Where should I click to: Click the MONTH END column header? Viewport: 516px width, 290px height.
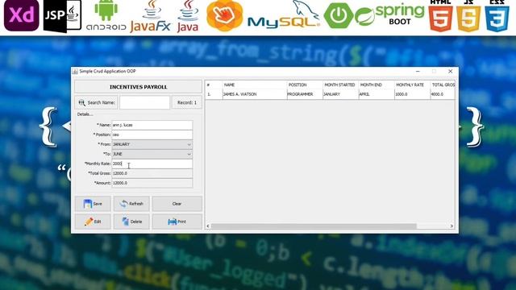[x=377, y=85]
